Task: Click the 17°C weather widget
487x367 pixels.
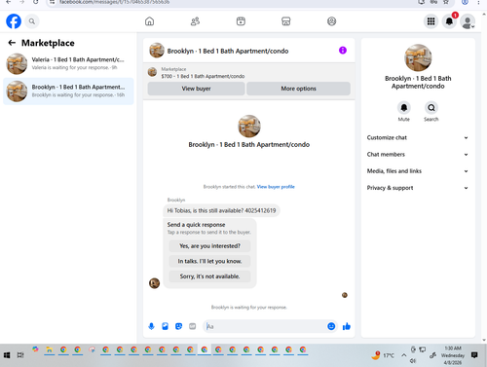Action: (x=383, y=355)
